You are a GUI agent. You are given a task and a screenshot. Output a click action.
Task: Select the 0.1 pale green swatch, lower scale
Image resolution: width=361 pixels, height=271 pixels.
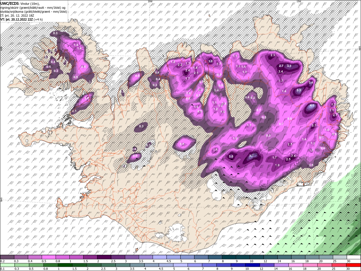tap(7, 265)
